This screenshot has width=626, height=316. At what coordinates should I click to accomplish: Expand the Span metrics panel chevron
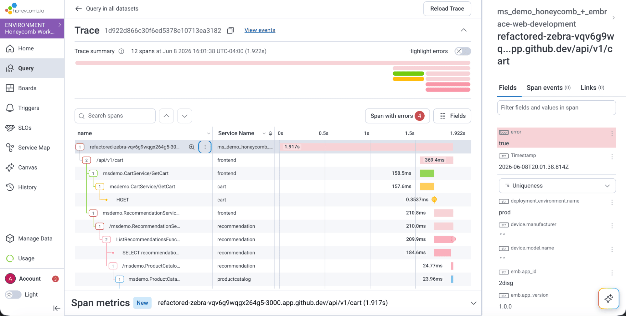[x=473, y=303]
